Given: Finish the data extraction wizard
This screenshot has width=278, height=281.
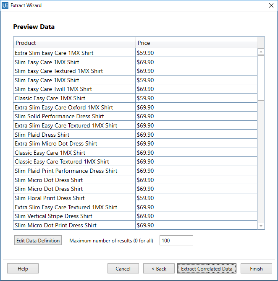Looking at the screenshot, I should click(256, 269).
